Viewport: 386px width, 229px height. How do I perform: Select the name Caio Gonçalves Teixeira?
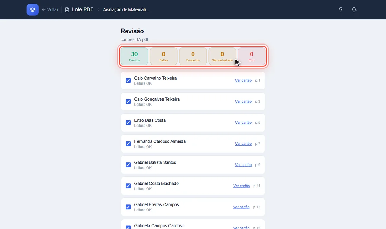157,99
